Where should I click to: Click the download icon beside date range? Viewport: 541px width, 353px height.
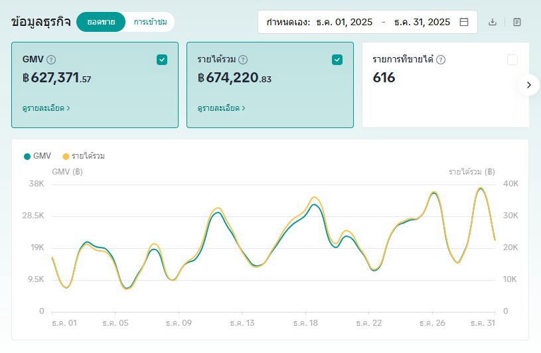(493, 22)
